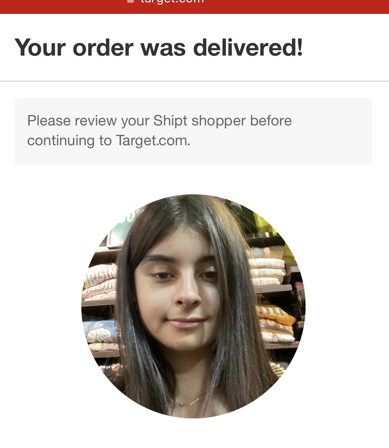Viewport: 389px width, 448px height.
Task: Click the horizontal divider below the heading
Action: pos(194,81)
